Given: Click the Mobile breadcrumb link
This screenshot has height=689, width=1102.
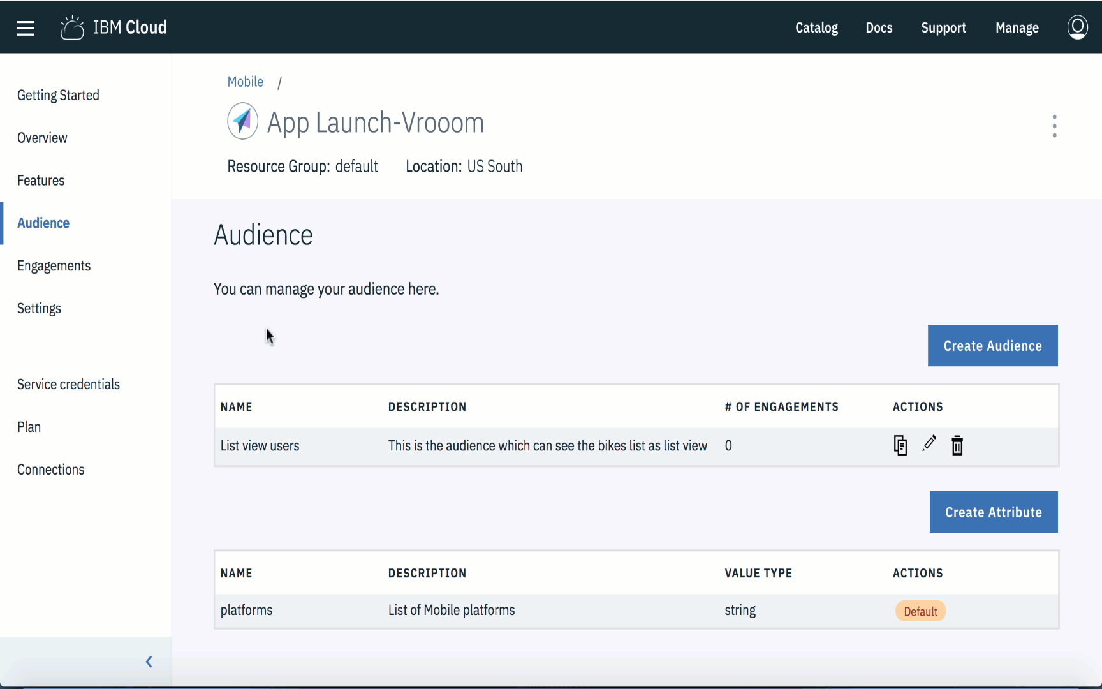Looking at the screenshot, I should [x=246, y=82].
